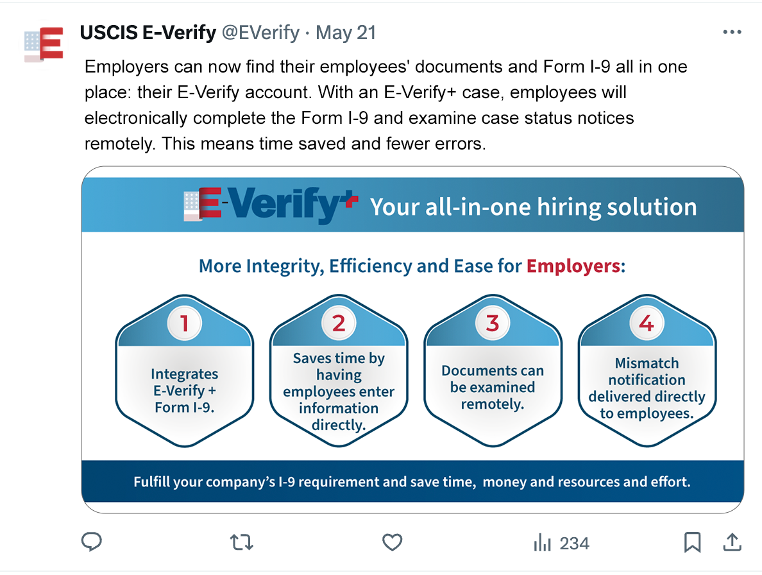Bookmark this post
Image resolution: width=762 pixels, height=575 pixels.
click(x=692, y=543)
